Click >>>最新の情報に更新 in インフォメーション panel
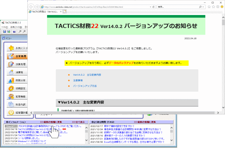The width and height of the screenshot is (225, 148). [51, 122]
